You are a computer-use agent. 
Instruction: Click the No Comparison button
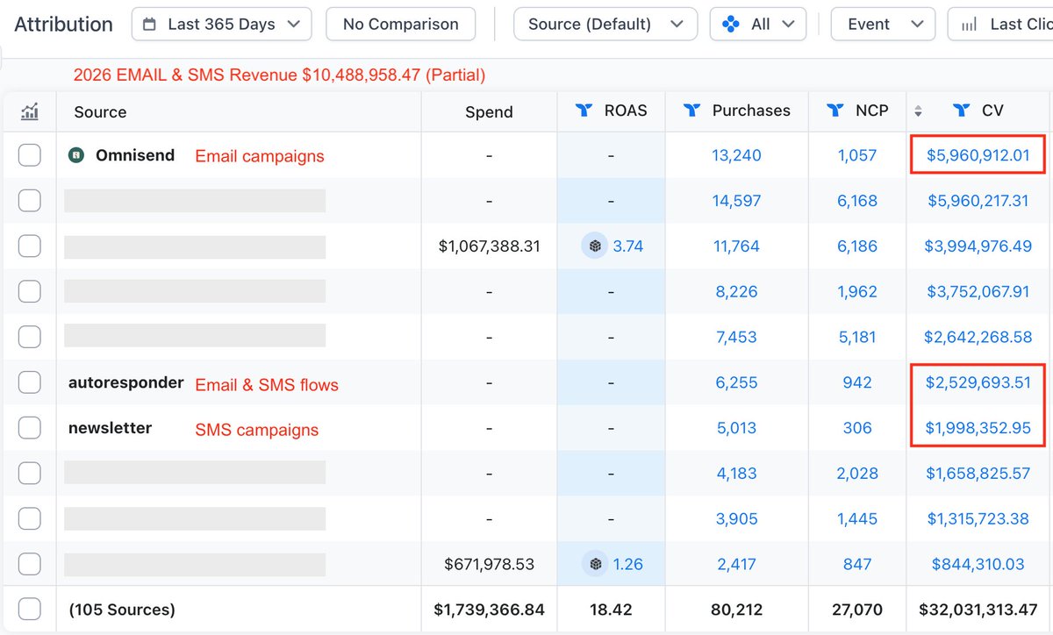tap(401, 25)
